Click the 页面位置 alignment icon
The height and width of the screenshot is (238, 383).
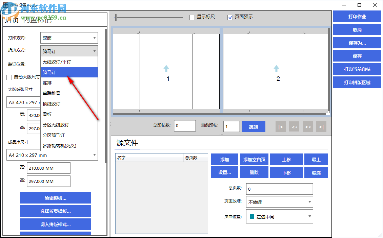coord(252,216)
